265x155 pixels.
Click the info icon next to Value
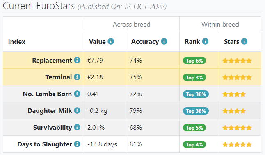(x=111, y=41)
